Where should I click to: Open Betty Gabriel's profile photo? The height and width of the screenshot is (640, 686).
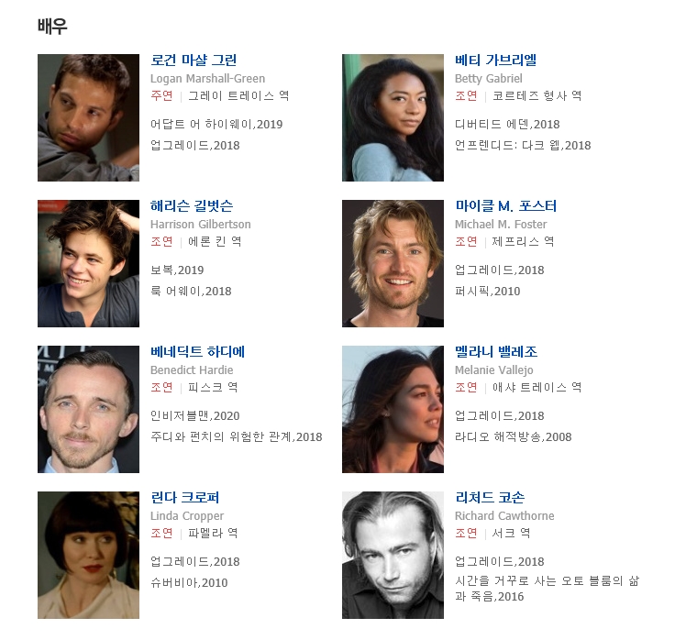coord(393,117)
